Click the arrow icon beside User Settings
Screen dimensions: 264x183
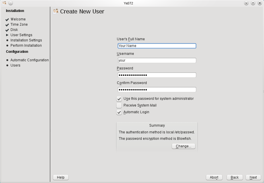[7, 35]
